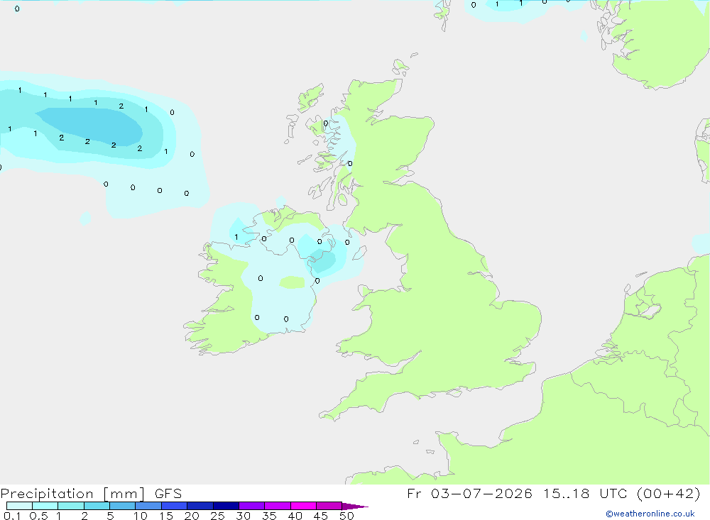Select the 10–15 mm legend color segment

coord(148,506)
